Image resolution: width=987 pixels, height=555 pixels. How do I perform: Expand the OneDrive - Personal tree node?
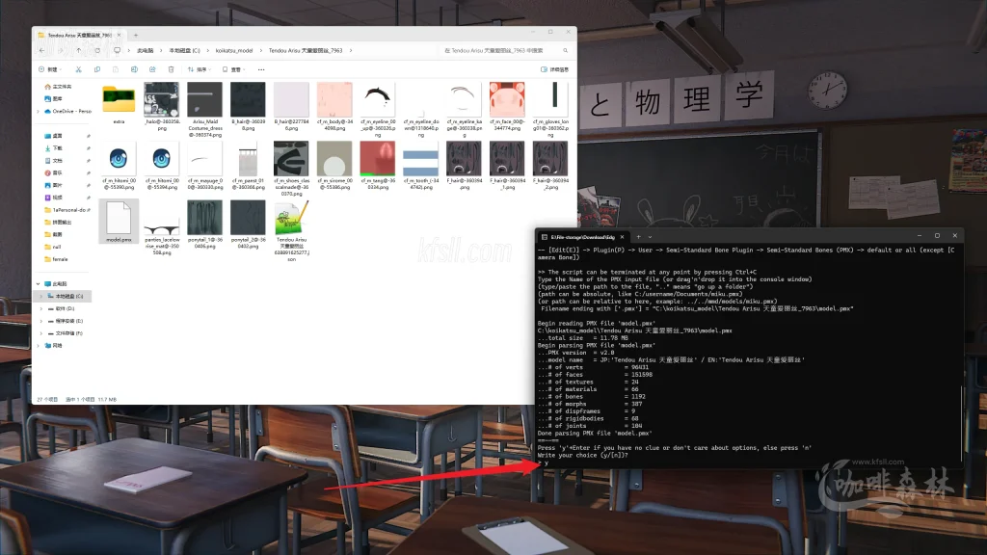pos(38,111)
